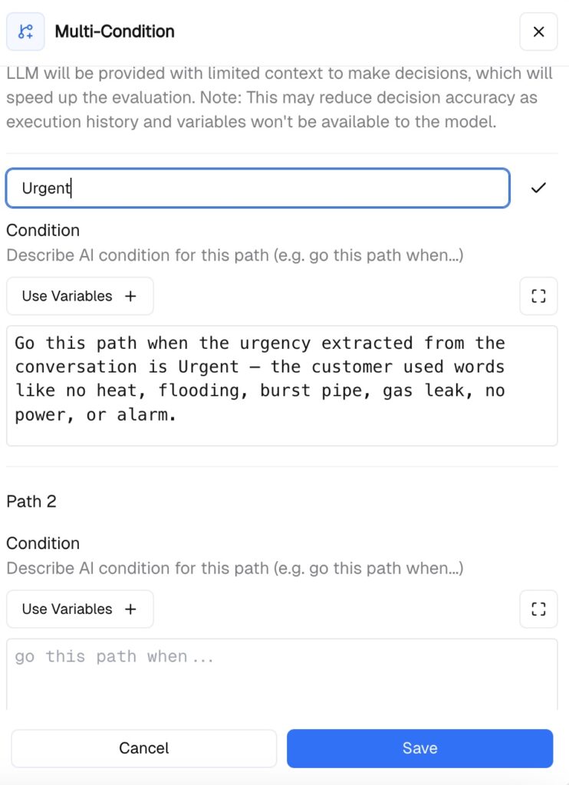
Task: Expand the Urgent condition editor to fullscreen
Action: click(538, 296)
